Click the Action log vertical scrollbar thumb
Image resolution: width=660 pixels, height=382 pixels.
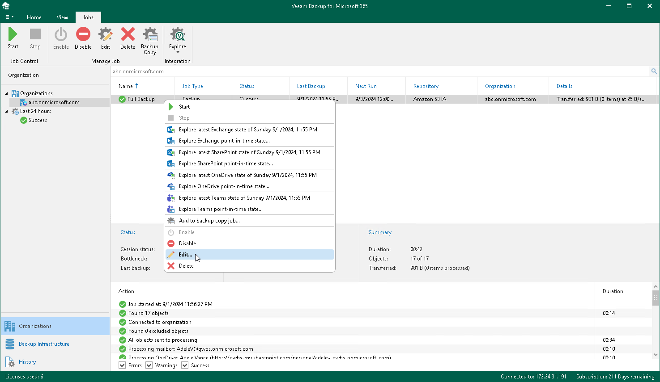656,298
